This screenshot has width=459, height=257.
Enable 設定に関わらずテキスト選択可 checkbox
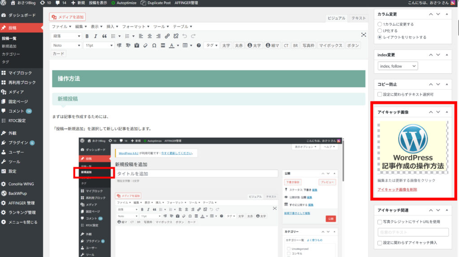[380, 94]
